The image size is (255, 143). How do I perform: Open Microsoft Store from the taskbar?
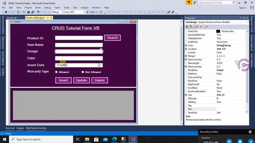(96, 139)
